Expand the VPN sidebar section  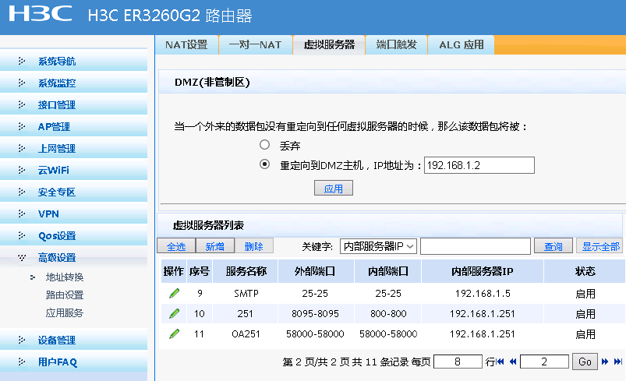click(x=48, y=214)
